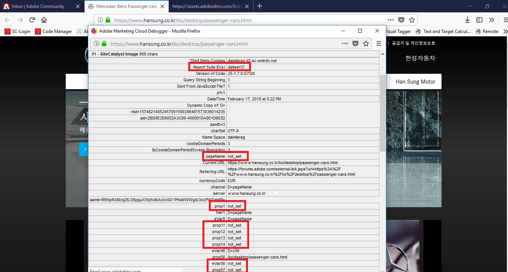508x272 pixels.
Task: Click debugger vertical scrollbar thumb
Action: (383, 113)
